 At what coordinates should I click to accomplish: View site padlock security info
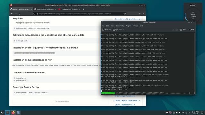click(37, 14)
